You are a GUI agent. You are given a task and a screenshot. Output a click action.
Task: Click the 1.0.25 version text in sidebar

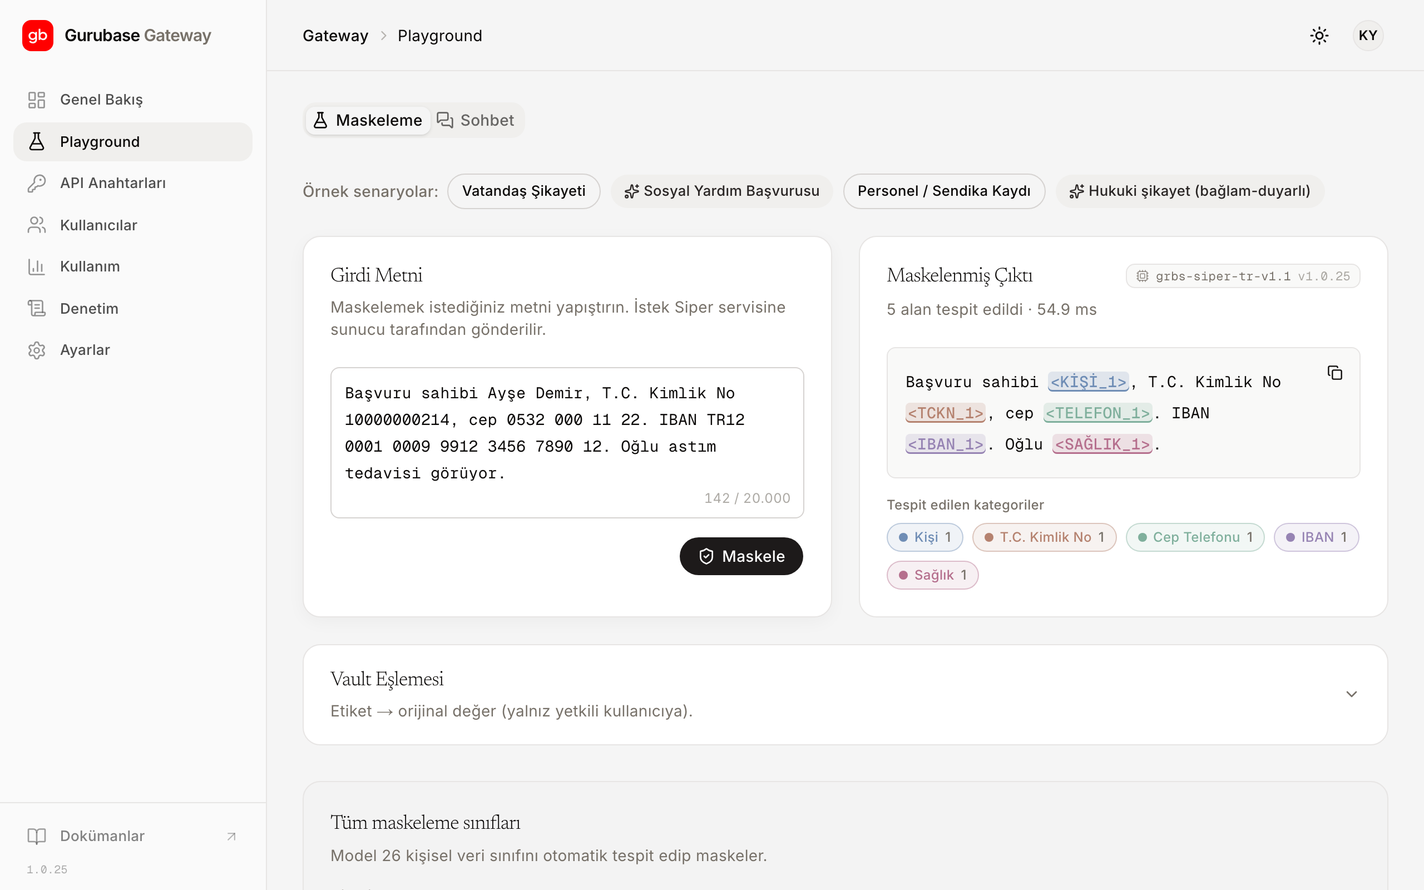coord(47,869)
